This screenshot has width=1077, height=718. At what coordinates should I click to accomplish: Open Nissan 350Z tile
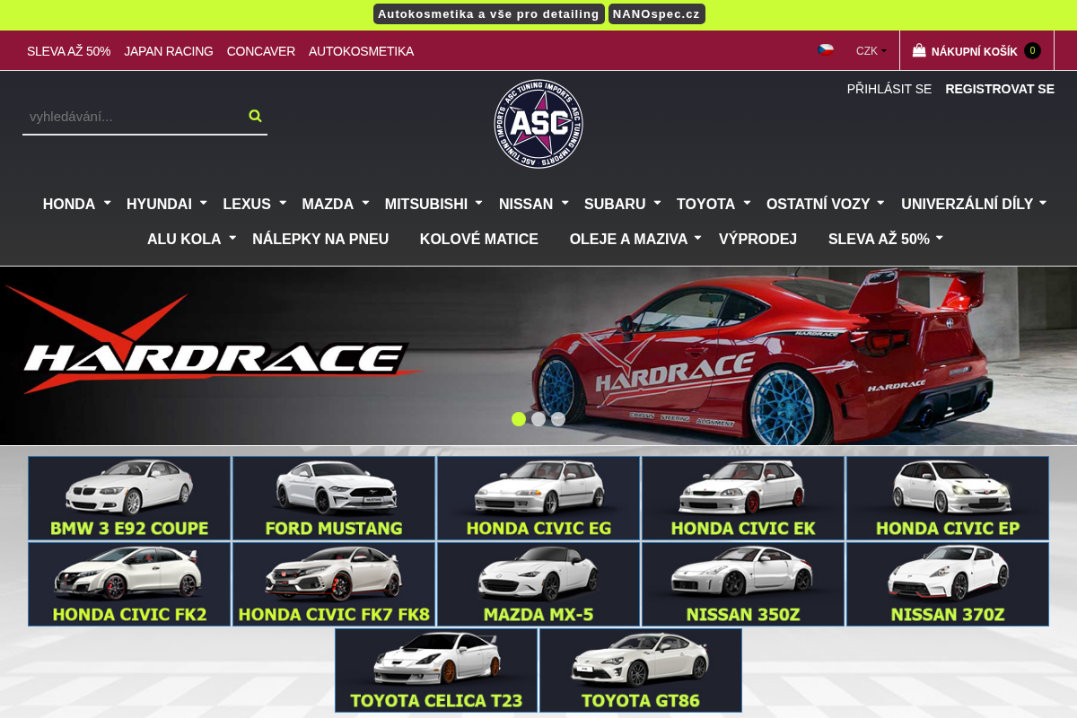(x=743, y=584)
